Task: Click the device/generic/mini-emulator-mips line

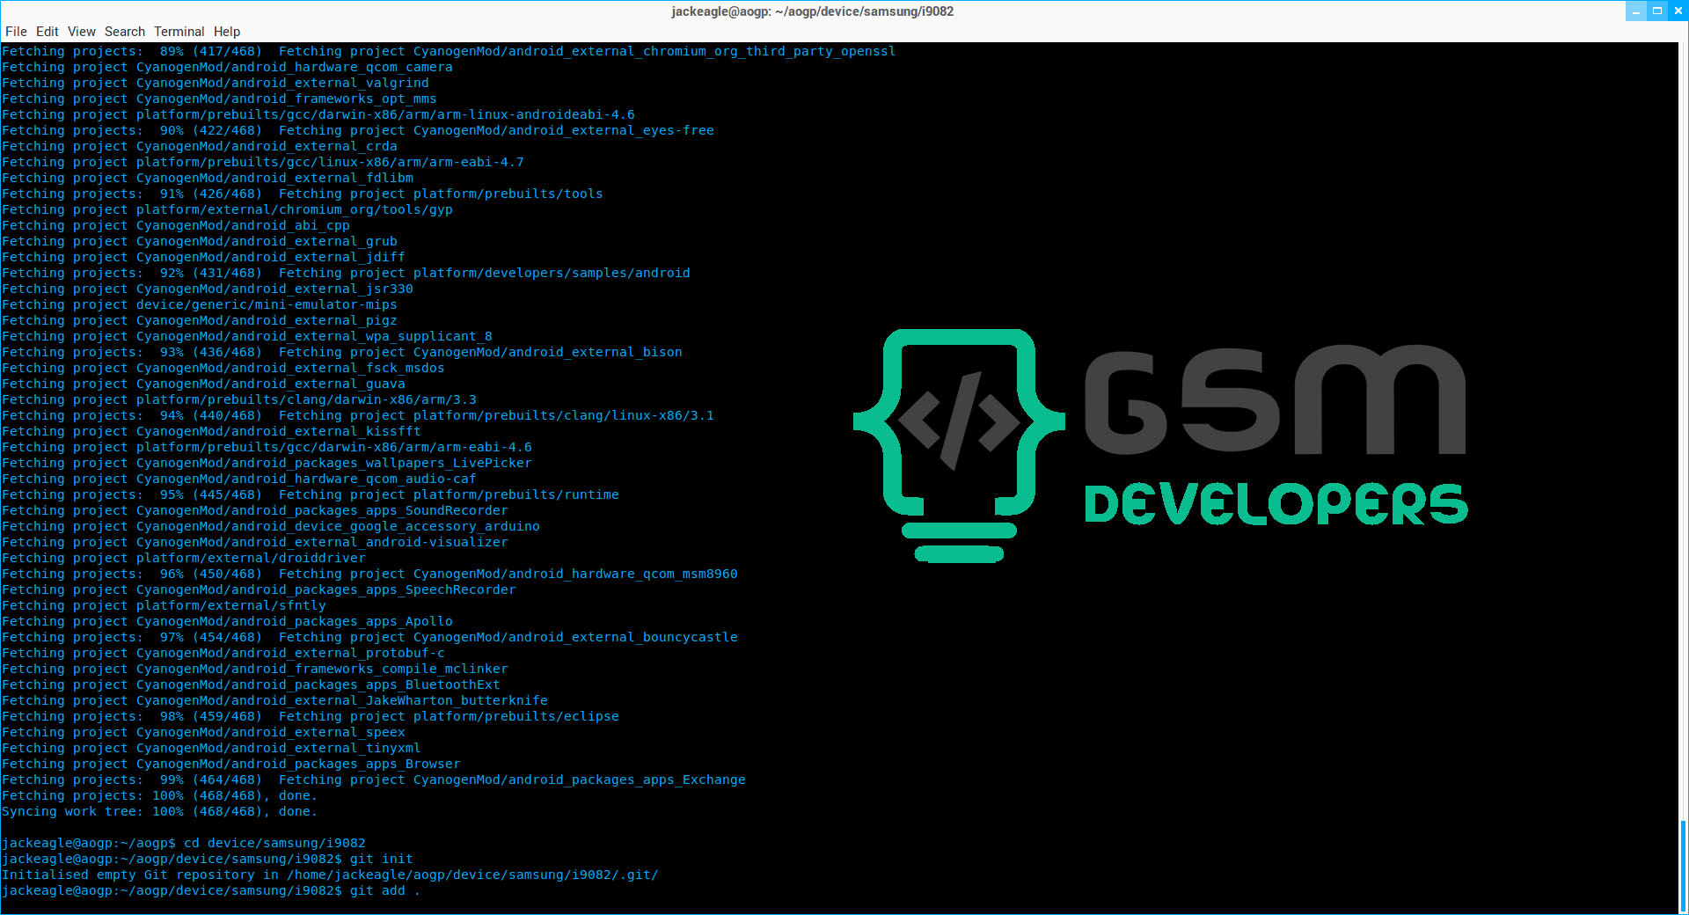Action: pyautogui.click(x=200, y=305)
